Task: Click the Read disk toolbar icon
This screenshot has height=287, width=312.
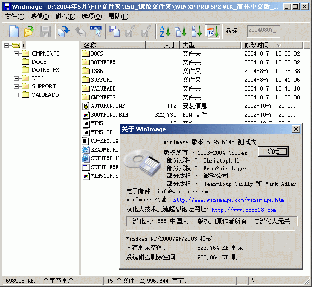Action: pos(64,31)
